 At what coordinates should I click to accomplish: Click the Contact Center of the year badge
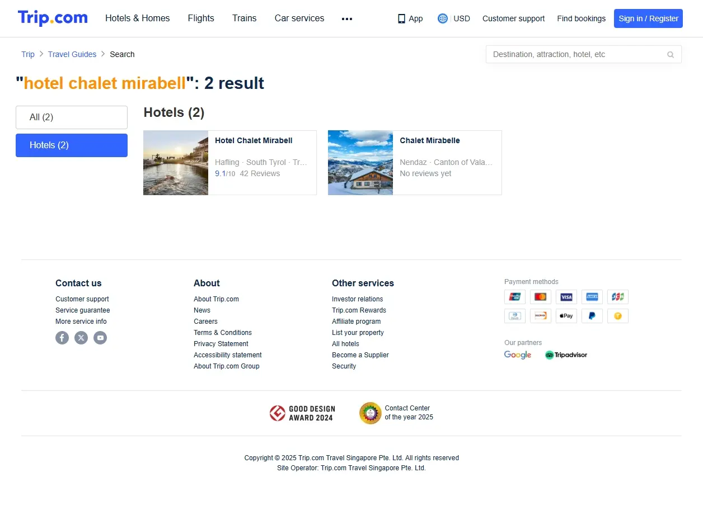point(396,413)
